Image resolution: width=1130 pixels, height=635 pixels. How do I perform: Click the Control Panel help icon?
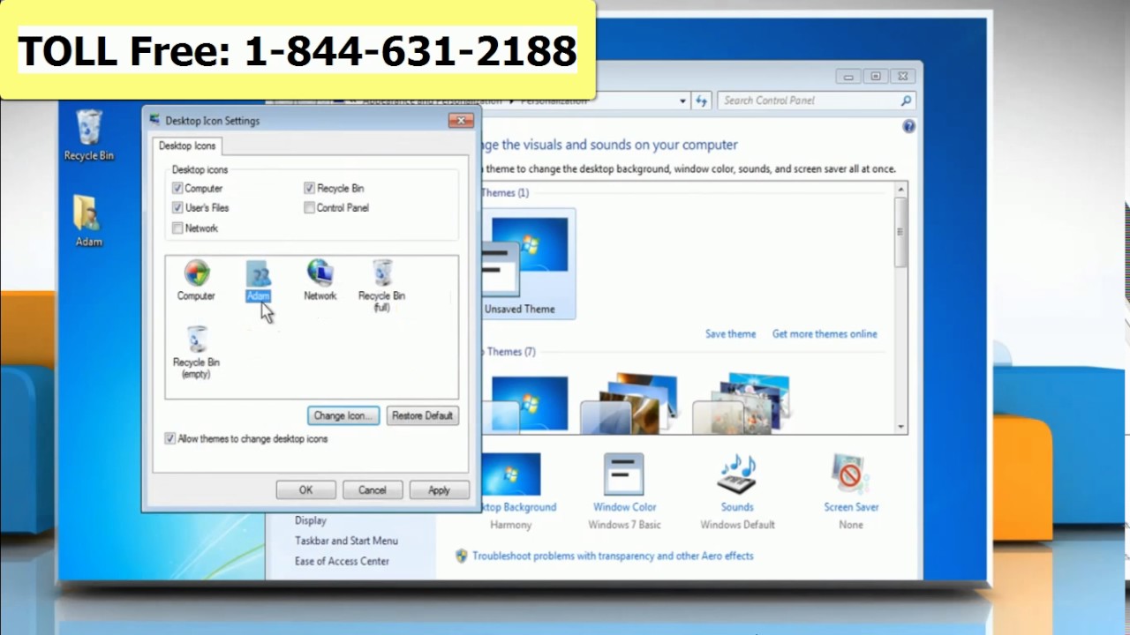coord(908,127)
